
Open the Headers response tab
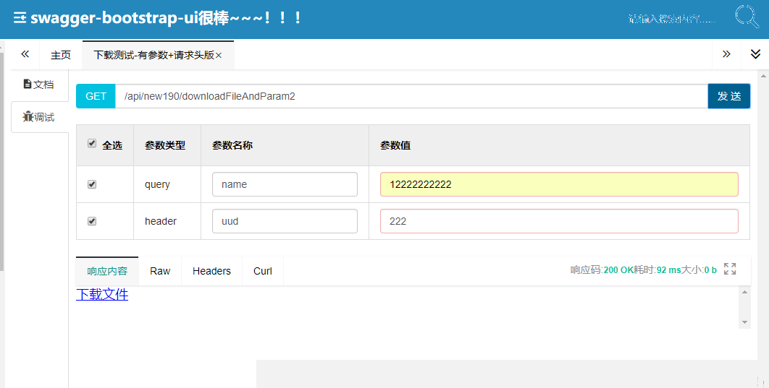coord(211,271)
